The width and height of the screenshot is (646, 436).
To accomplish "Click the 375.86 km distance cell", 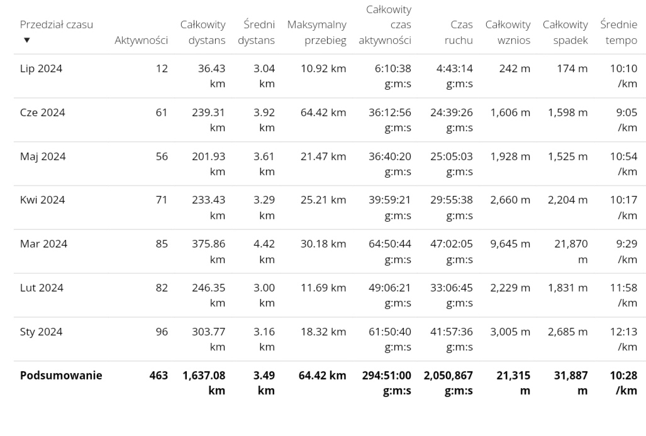I will (208, 251).
